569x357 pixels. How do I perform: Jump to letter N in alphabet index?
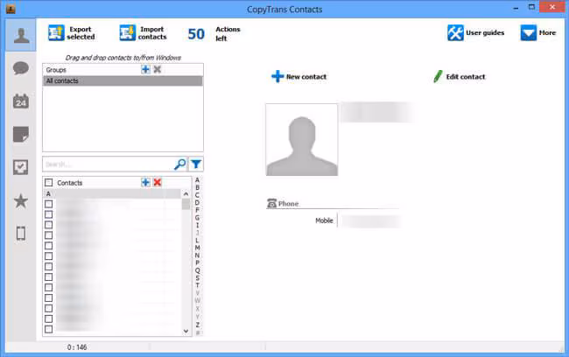tap(198, 255)
